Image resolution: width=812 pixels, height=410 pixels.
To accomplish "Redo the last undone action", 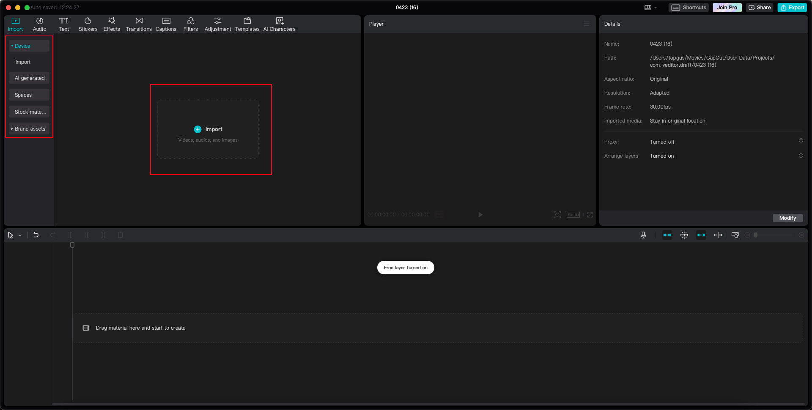I will pos(53,235).
